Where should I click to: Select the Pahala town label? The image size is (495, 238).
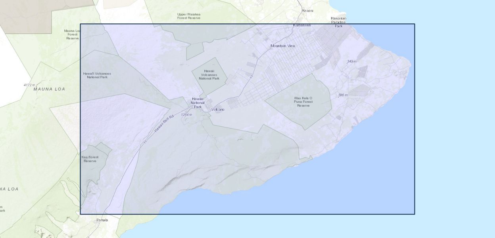click(x=102, y=220)
